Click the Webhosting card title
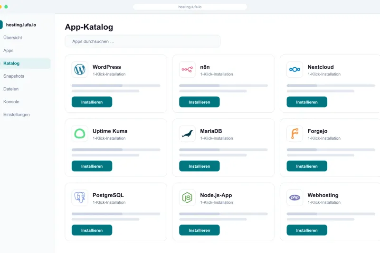380x253 pixels. [x=323, y=195]
